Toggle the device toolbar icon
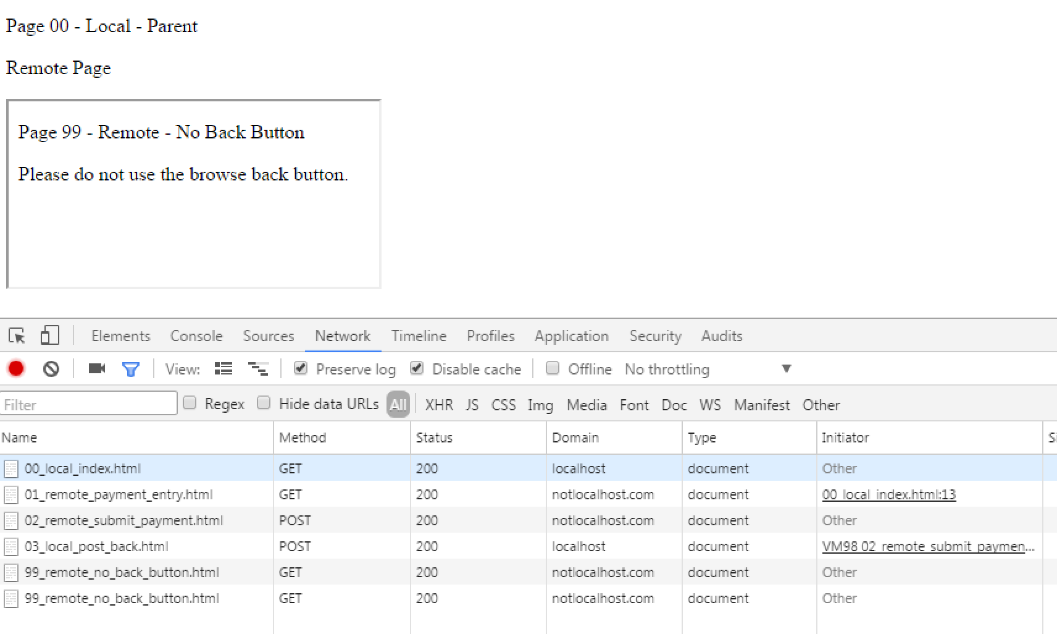1057x634 pixels. tap(49, 335)
